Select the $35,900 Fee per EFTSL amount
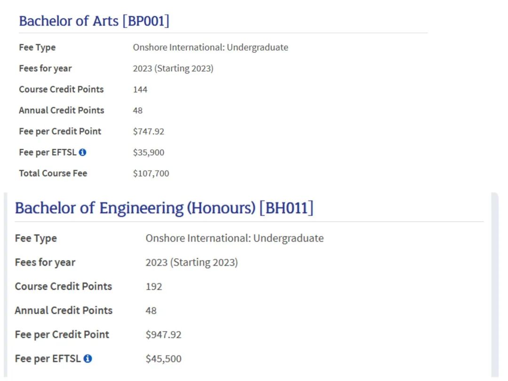The image size is (508, 381). click(x=148, y=152)
